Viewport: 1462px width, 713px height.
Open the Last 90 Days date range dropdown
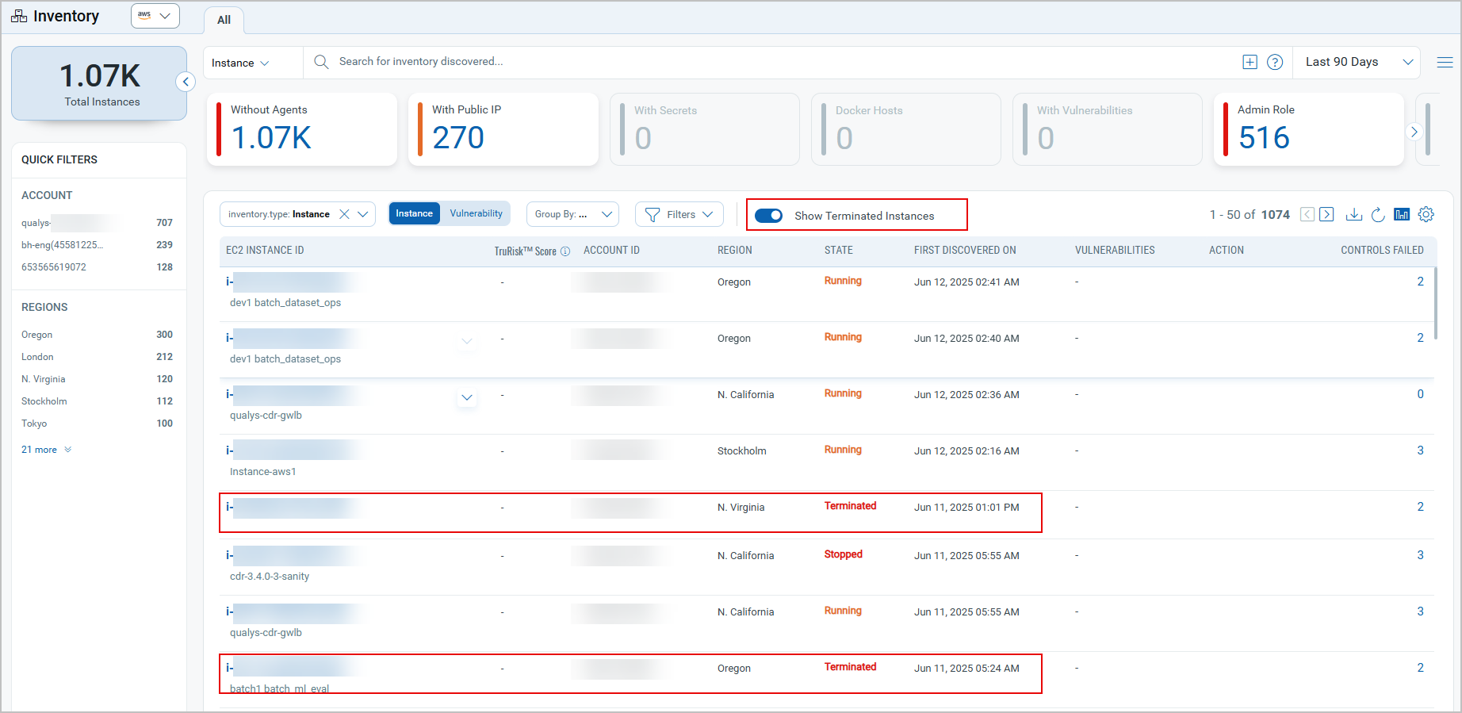tap(1359, 62)
